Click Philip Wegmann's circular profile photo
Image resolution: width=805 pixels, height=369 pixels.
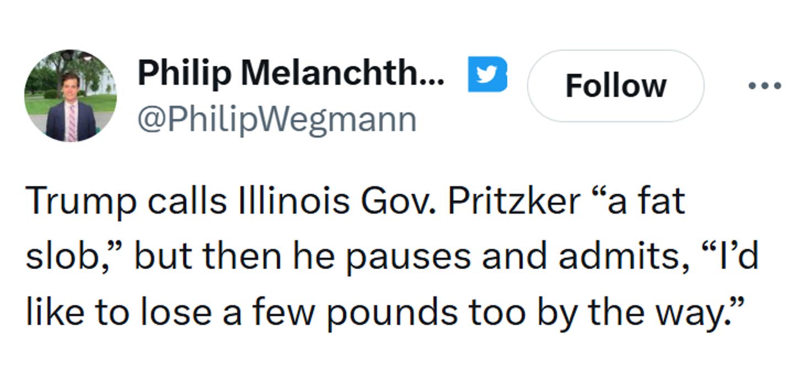pos(71,96)
